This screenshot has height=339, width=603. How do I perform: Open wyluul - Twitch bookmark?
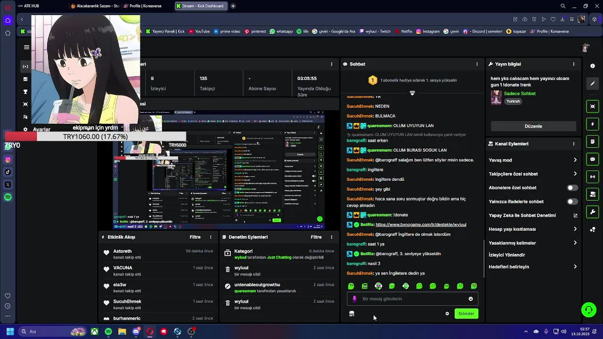coord(375,32)
